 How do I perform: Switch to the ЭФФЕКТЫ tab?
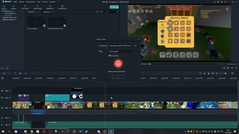[x=50, y=7]
